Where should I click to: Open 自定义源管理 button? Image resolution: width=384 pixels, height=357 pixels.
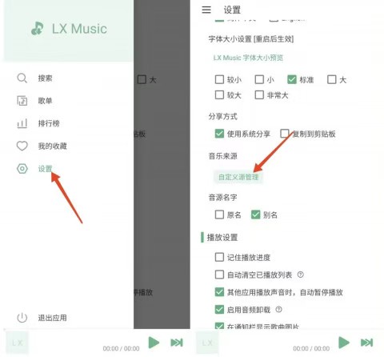(x=238, y=177)
